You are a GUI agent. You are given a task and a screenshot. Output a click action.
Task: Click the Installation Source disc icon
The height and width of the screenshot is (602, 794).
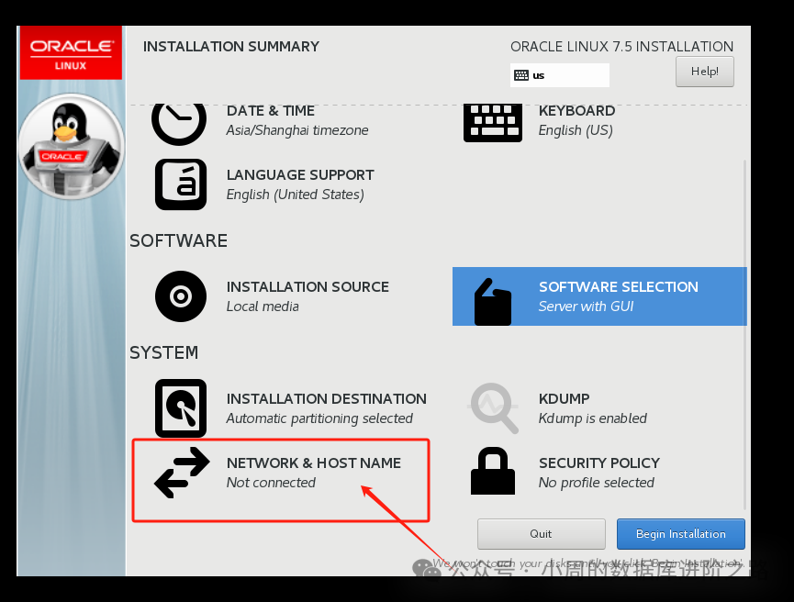click(181, 296)
